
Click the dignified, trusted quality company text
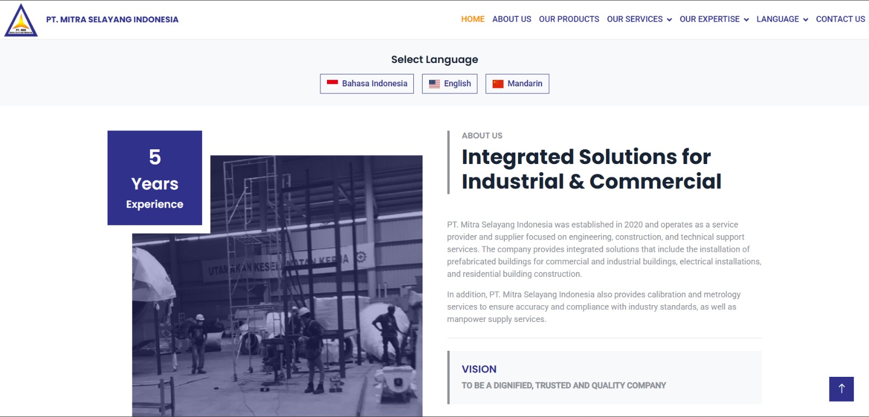coord(564,386)
